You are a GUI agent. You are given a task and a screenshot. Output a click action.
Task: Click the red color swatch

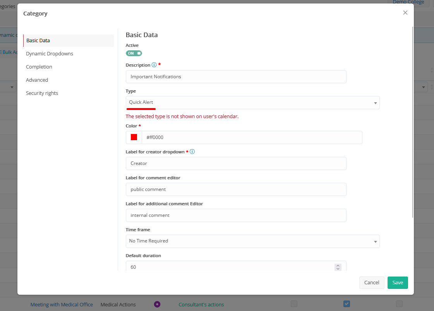click(x=134, y=137)
